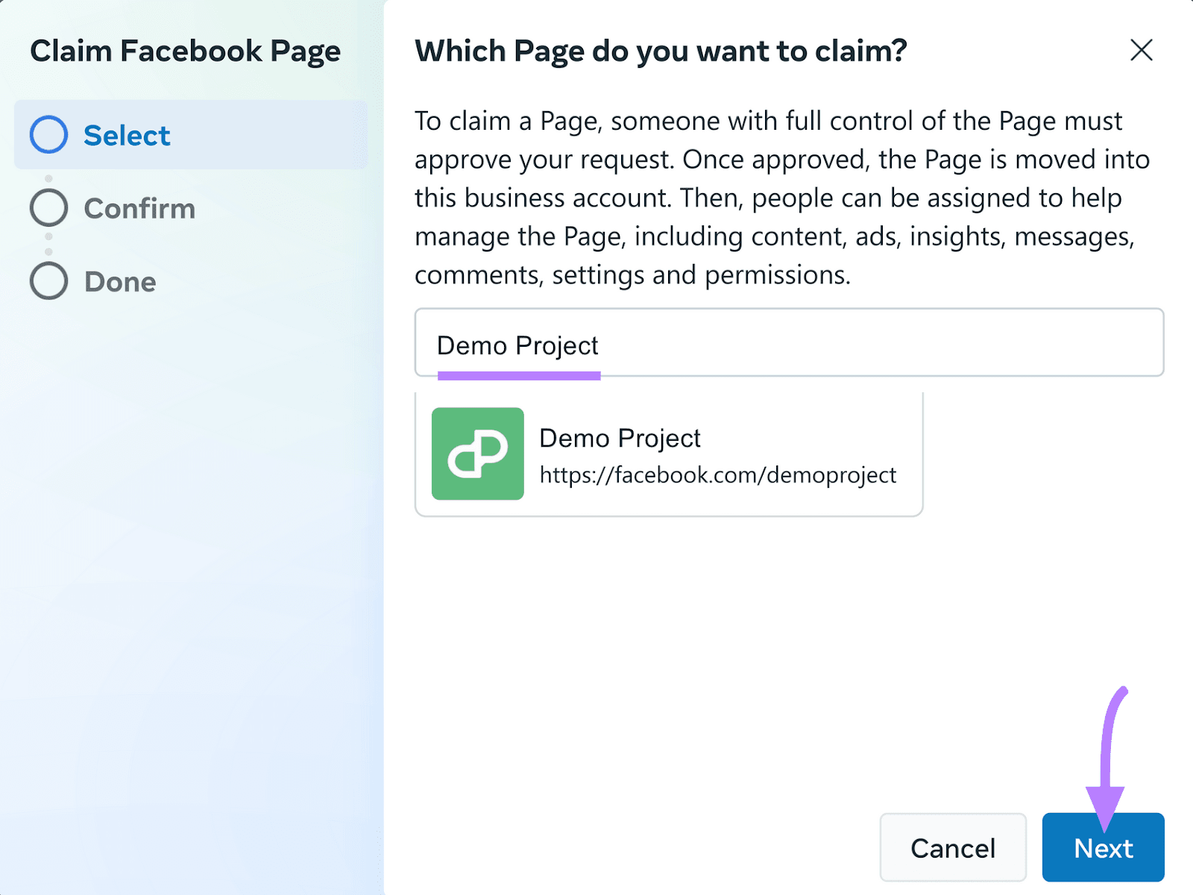1193x895 pixels.
Task: Expand the Demo Project search result card
Action: (x=668, y=453)
